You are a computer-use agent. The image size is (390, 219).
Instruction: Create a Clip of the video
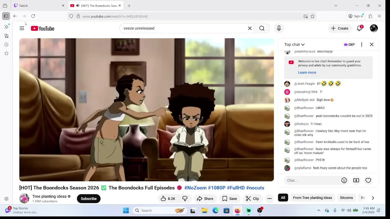tap(252, 199)
